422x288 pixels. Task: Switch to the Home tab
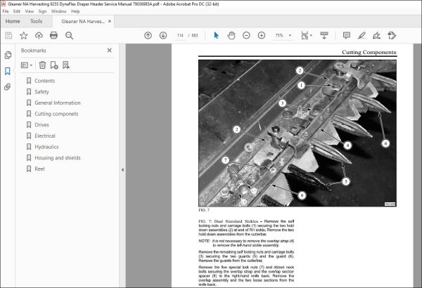click(x=13, y=21)
